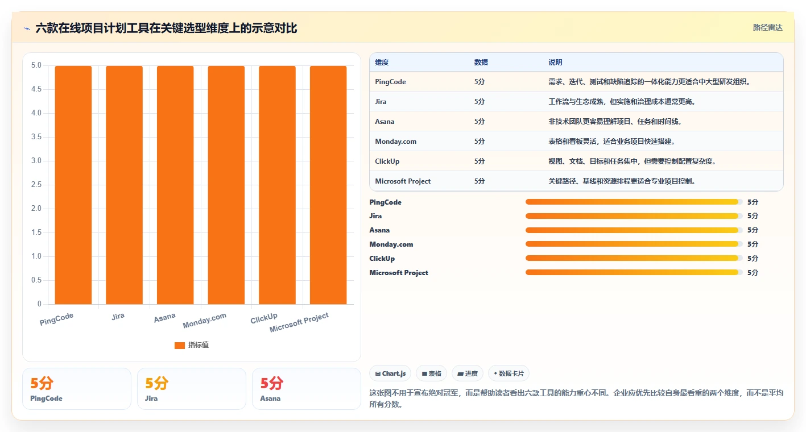
Task: Click the PingCode bar in the chart
Action: [x=73, y=185]
